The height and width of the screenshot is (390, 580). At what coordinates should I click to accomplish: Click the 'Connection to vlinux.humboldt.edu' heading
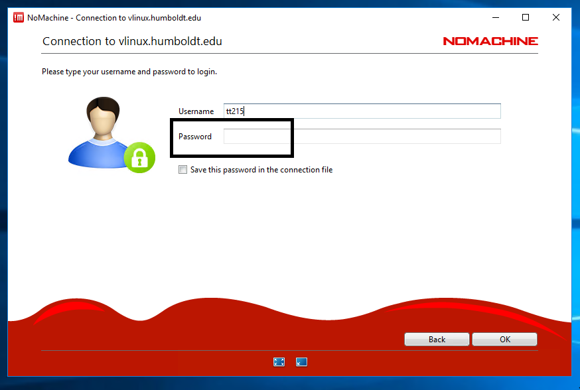coord(132,41)
